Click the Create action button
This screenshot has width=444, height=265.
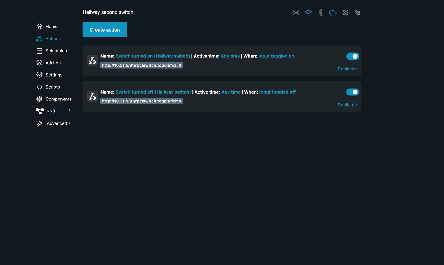pos(105,30)
